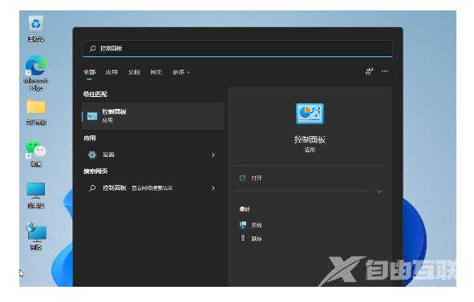Open the three-dot more options menu

pyautogui.click(x=384, y=71)
